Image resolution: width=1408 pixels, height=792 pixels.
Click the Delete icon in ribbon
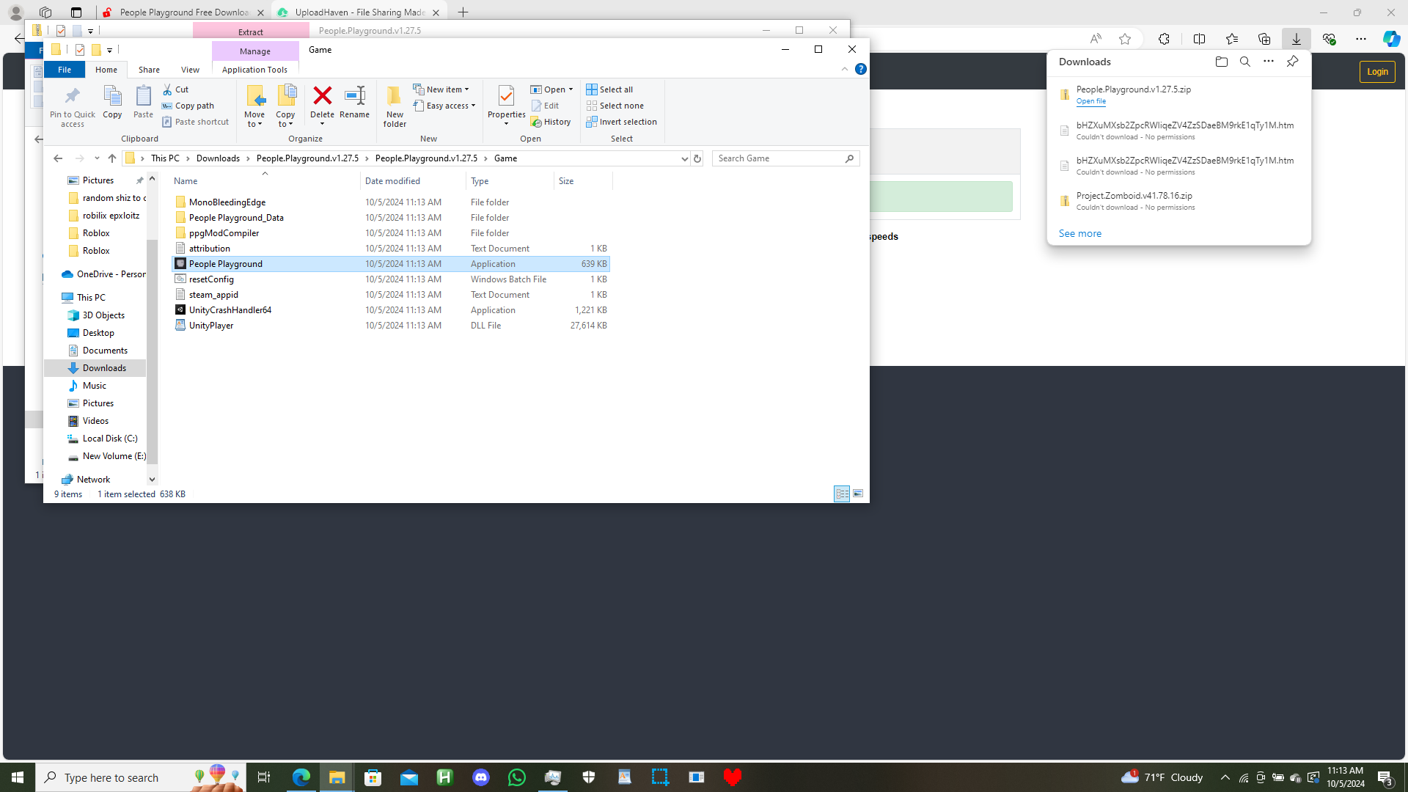coord(322,97)
